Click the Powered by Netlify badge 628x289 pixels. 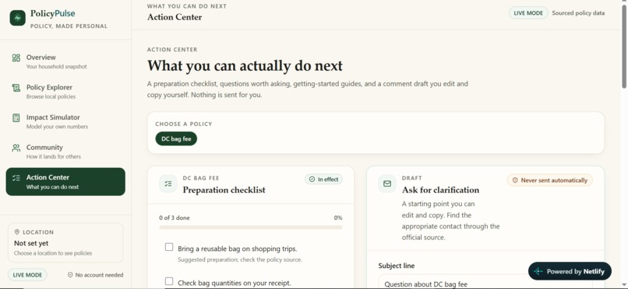pyautogui.click(x=570, y=271)
